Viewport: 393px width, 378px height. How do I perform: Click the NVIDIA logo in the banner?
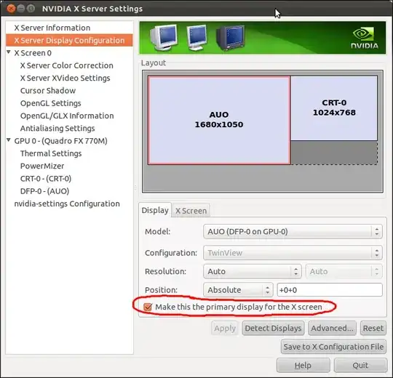point(365,38)
